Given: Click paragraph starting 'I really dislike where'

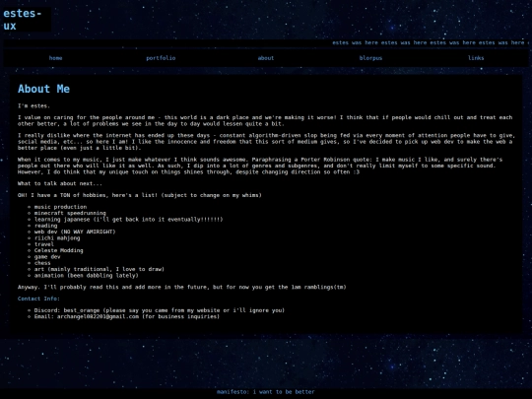Looking at the screenshot, I should click(266, 142).
